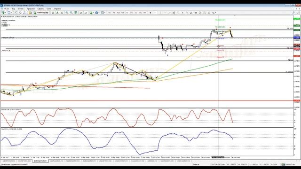Expand the Templates dropdown arrow

pyautogui.click(x=105, y=13)
